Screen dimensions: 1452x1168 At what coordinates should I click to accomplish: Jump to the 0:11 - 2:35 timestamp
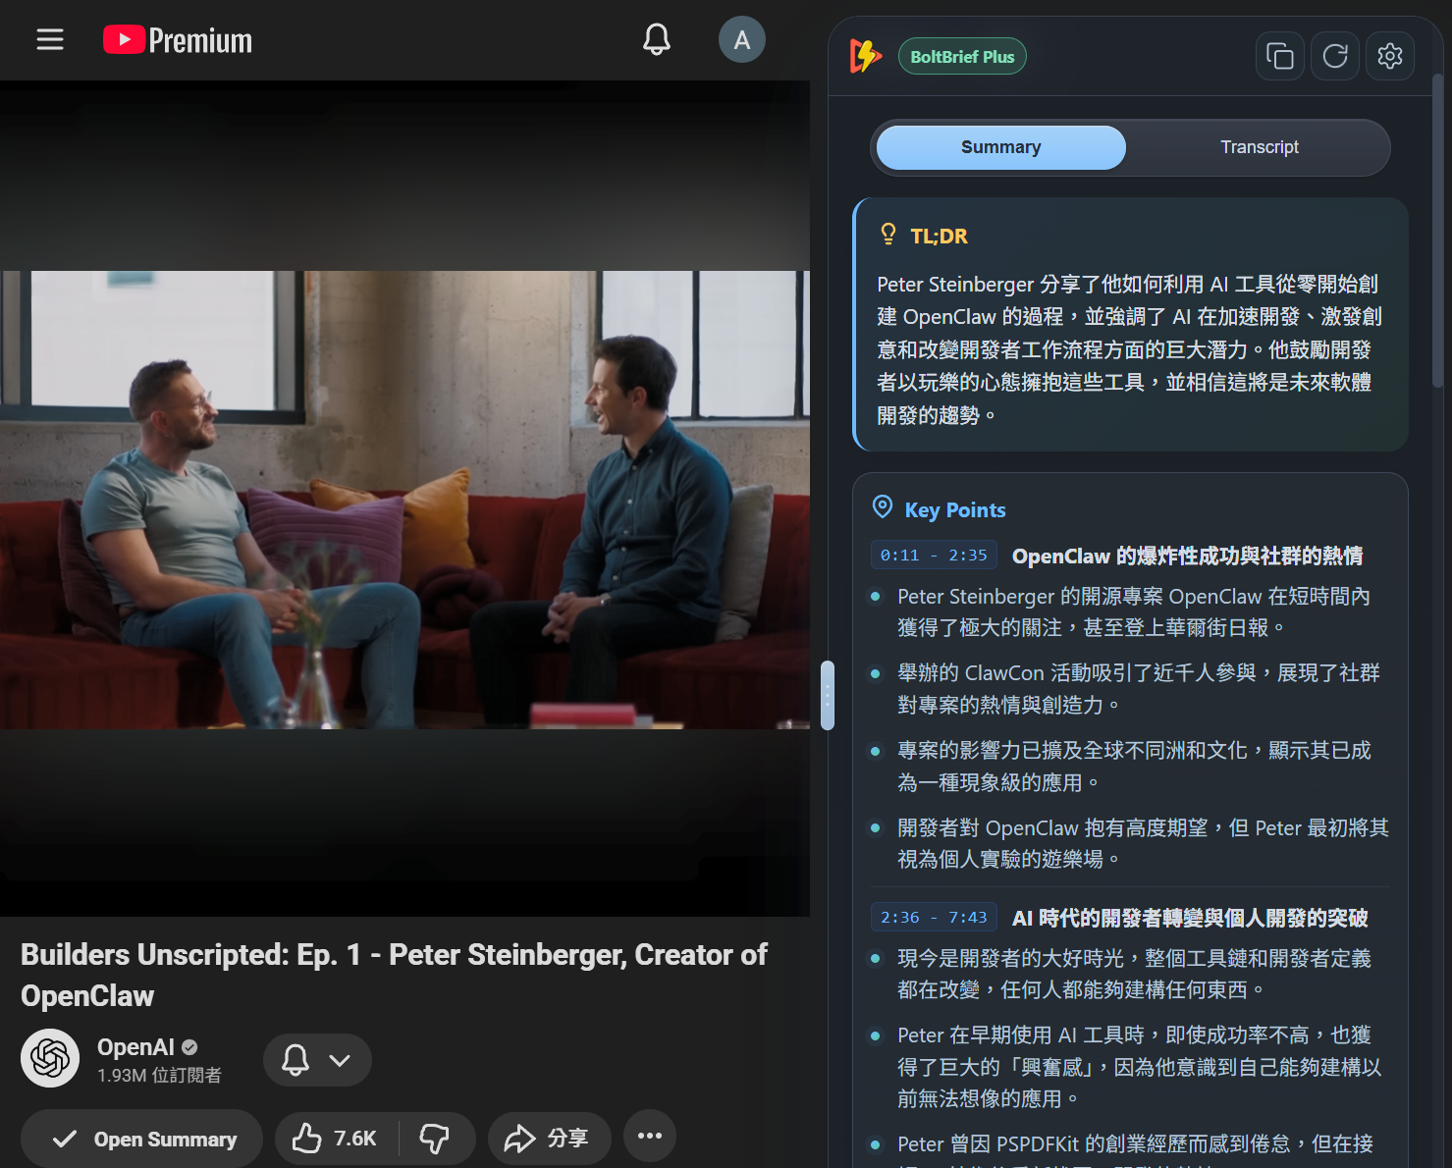click(934, 556)
